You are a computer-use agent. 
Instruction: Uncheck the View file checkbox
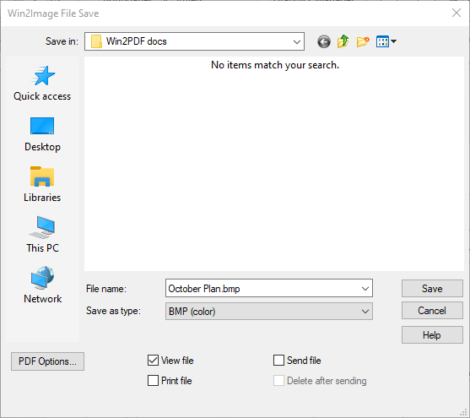(x=153, y=360)
